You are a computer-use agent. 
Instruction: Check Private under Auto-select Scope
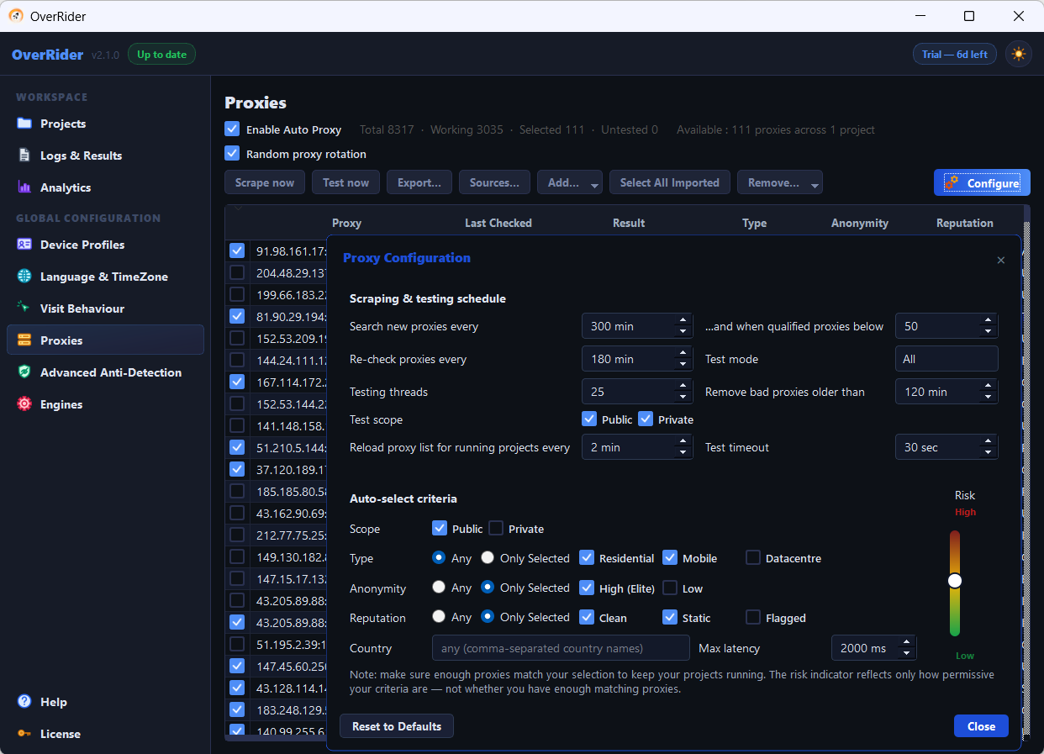(496, 528)
